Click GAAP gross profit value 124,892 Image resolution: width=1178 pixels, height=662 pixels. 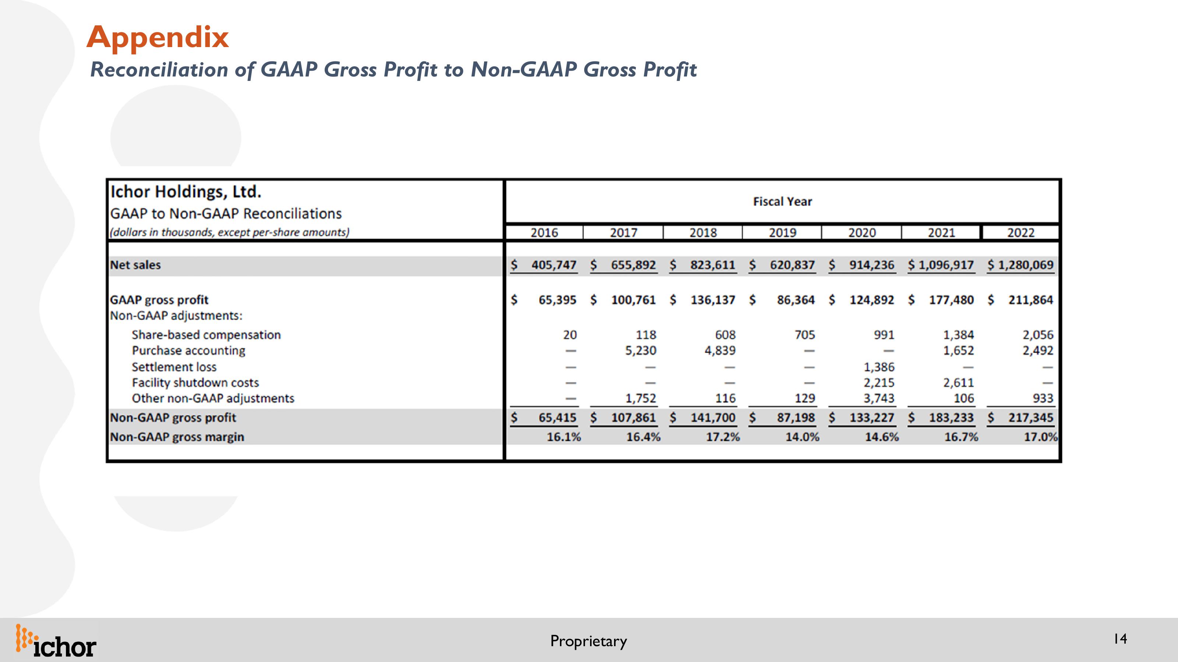[x=872, y=300]
